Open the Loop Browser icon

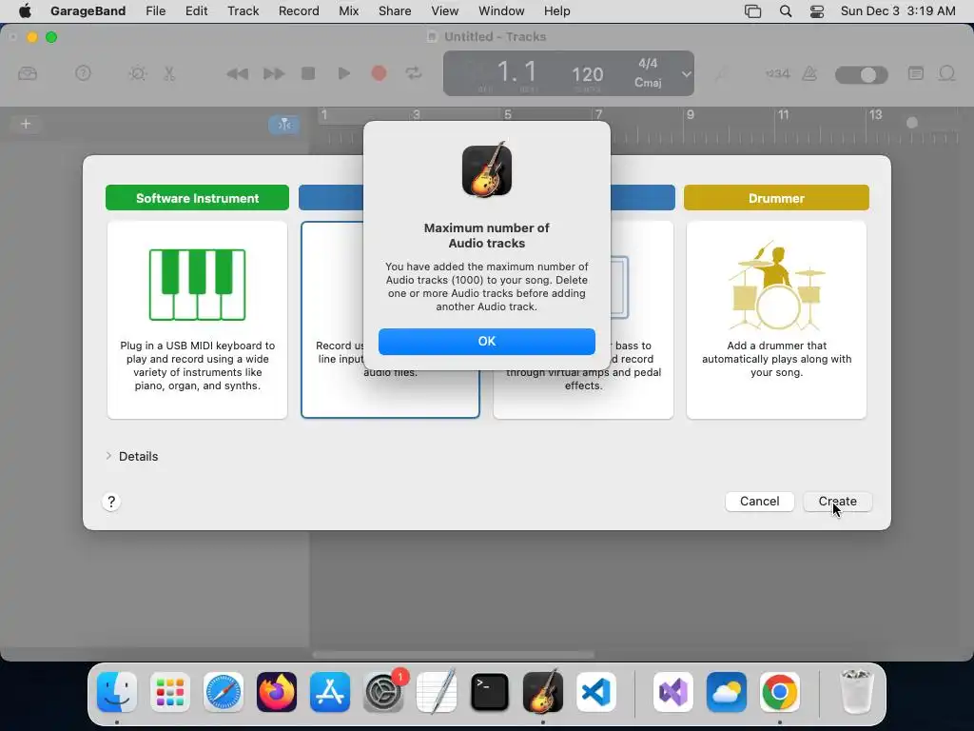coord(946,73)
